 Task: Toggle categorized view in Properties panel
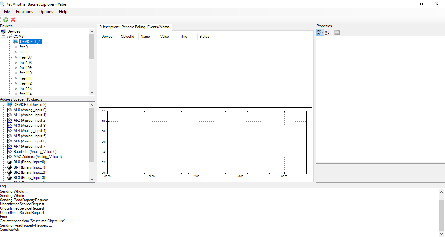click(320, 32)
